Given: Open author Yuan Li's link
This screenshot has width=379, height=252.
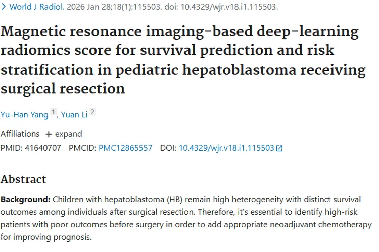Looking at the screenshot, I should 74,115.
